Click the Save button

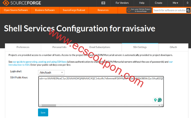pos(43,113)
